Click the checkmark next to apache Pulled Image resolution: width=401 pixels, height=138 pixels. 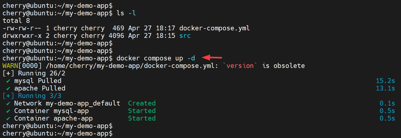(8, 88)
